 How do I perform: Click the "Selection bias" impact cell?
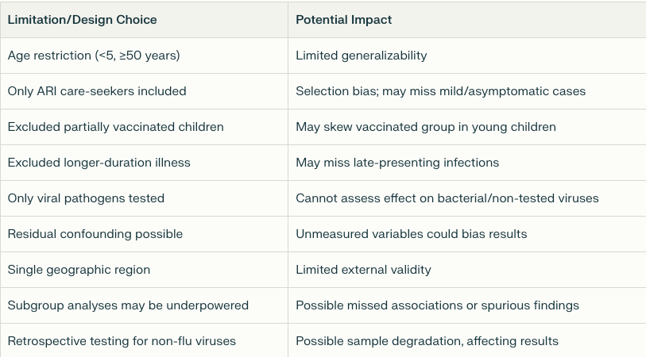[440, 91]
